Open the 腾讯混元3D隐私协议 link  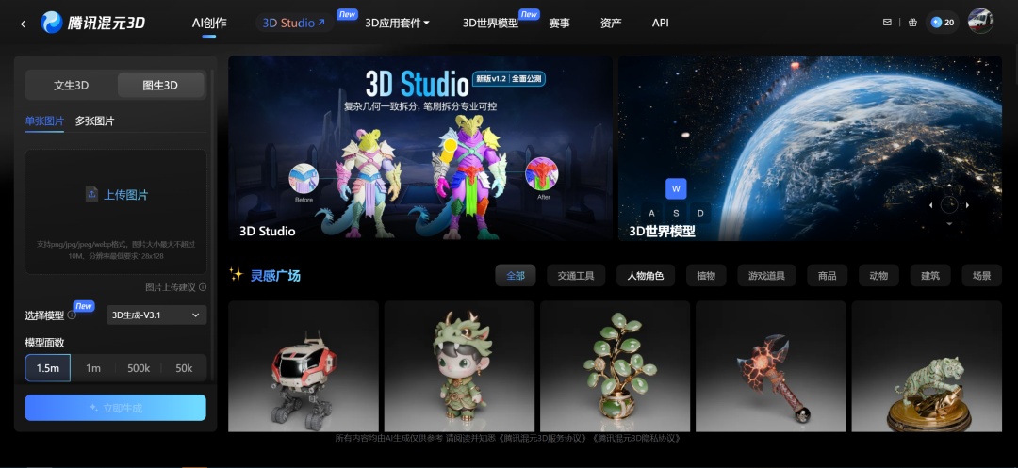click(x=635, y=438)
